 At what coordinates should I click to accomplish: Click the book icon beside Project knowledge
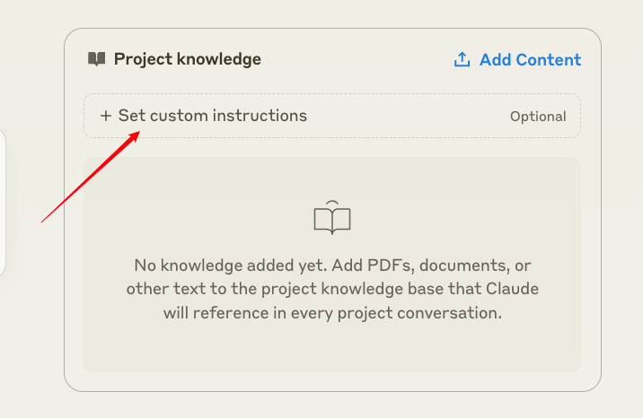click(96, 59)
